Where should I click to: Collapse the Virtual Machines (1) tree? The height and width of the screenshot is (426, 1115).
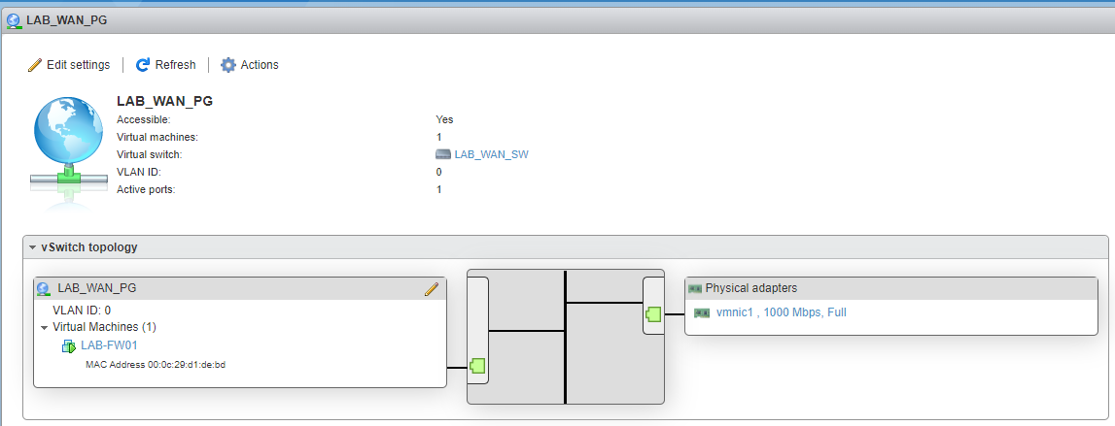[44, 328]
